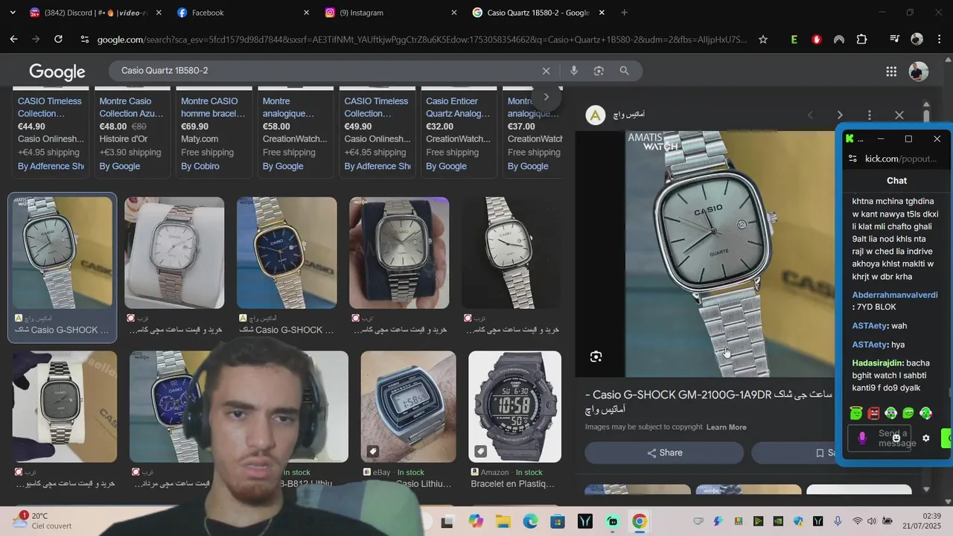This screenshot has height=536, width=953.
Task: Open the Chrome three-dot menu
Action: click(940, 39)
